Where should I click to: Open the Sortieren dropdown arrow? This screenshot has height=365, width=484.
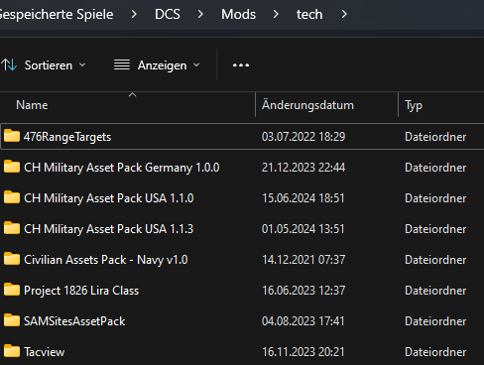(82, 64)
